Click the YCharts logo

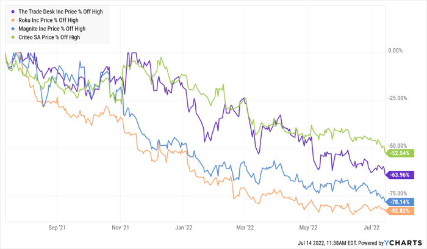tap(403, 242)
